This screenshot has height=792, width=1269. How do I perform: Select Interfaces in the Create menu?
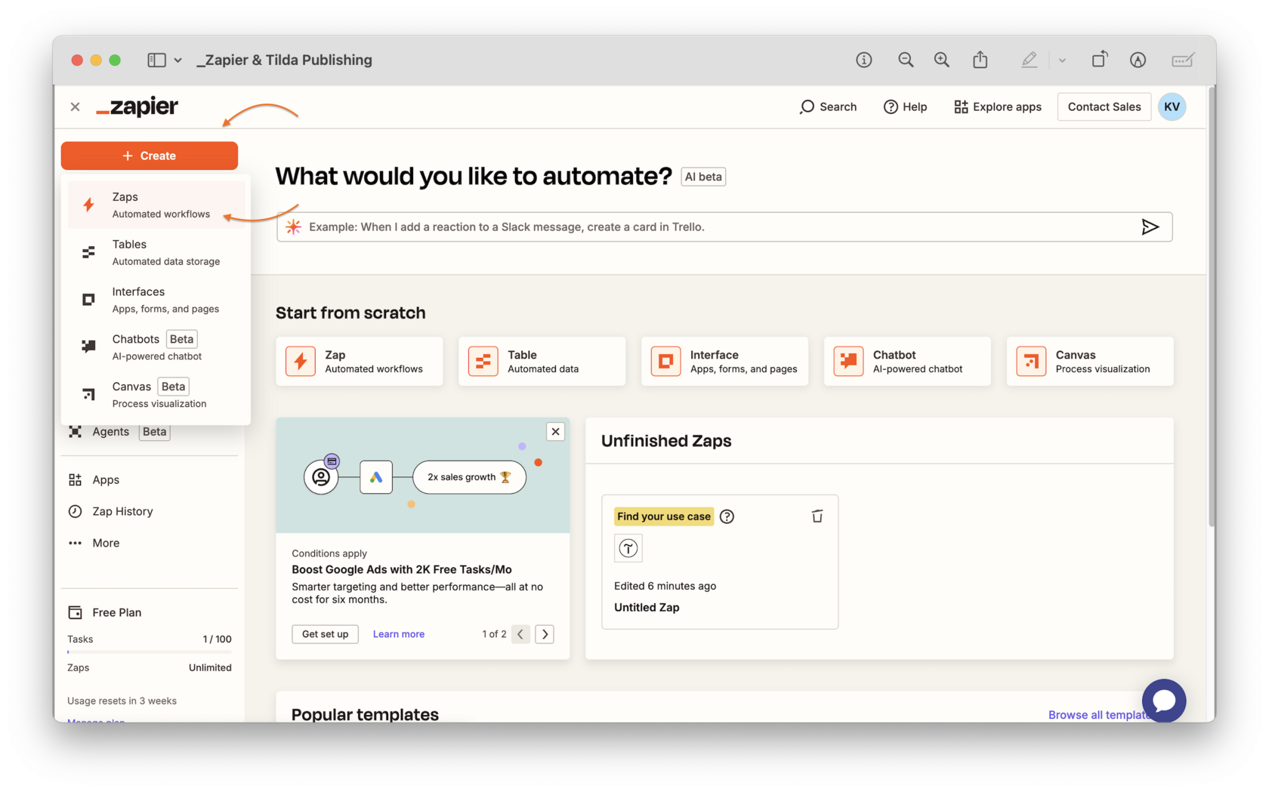156,300
